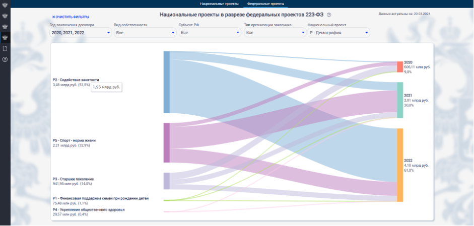Click the purple P5 Спорт node bar
Image resolution: width=474 pixels, height=226 pixels.
pos(167,142)
